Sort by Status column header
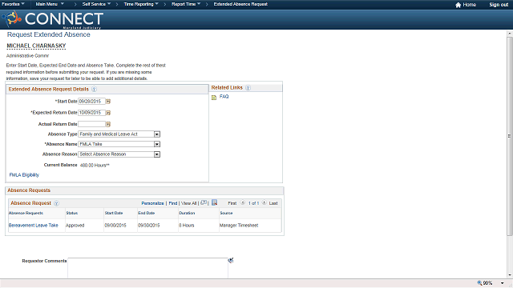 point(72,213)
